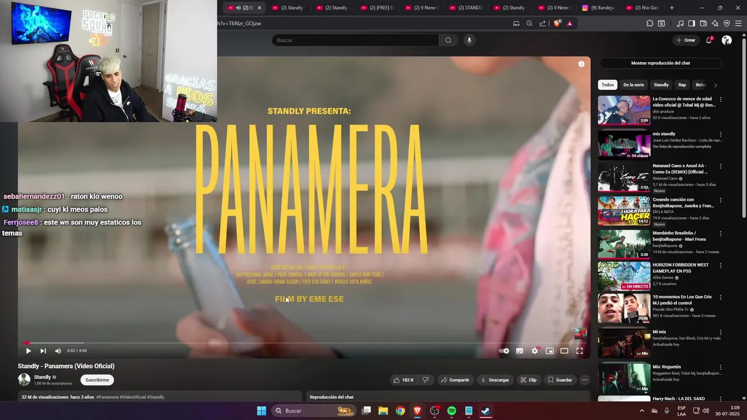The image size is (747, 420).
Task: Show chat replay via Mostrar reproducción del chat
Action: (x=661, y=63)
